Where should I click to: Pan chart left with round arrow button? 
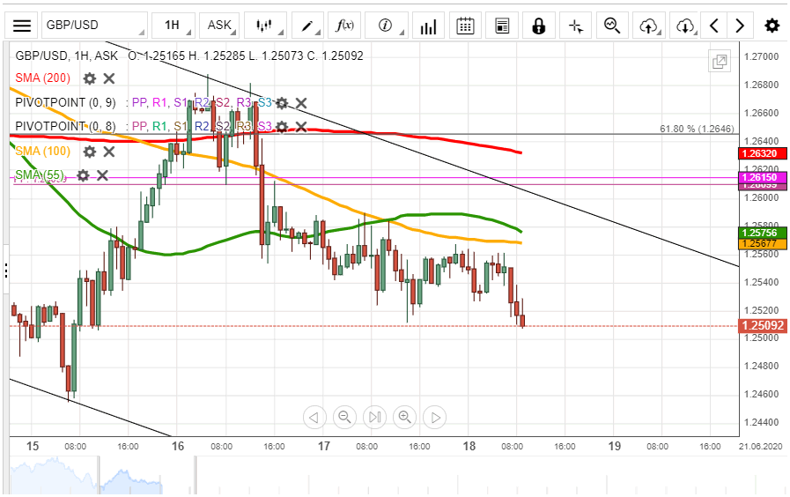(x=314, y=418)
